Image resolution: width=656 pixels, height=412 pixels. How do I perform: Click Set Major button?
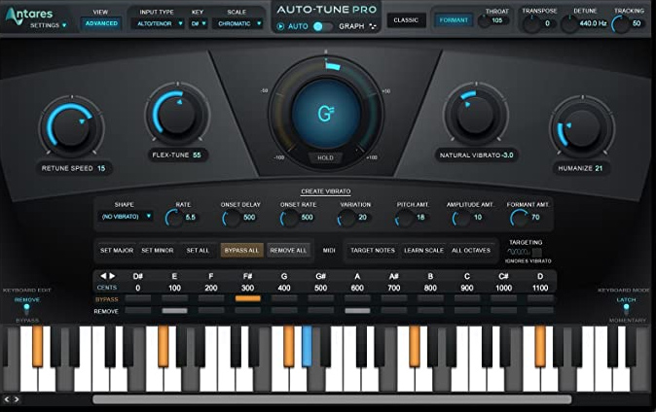click(117, 251)
